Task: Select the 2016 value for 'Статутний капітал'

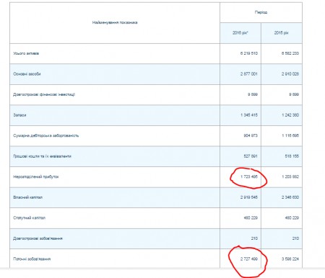Action: point(251,218)
